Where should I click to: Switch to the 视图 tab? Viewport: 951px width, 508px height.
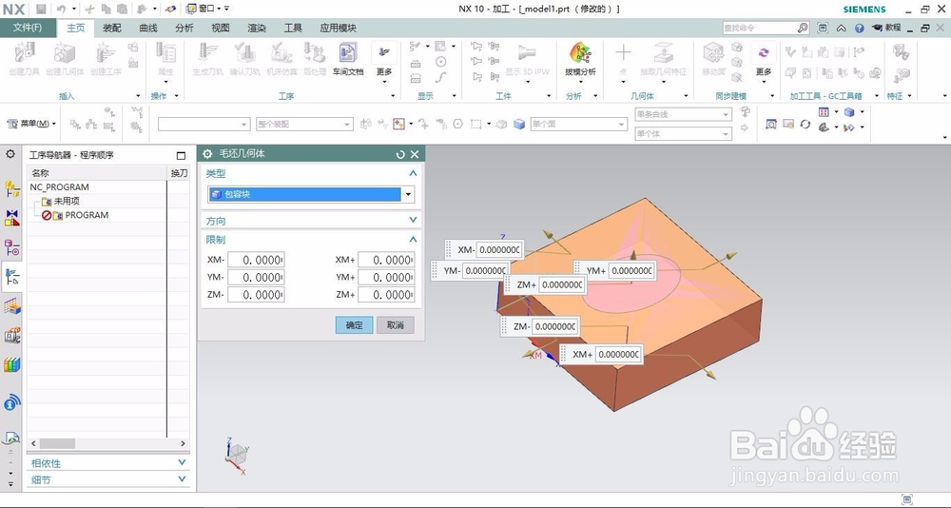[221, 28]
